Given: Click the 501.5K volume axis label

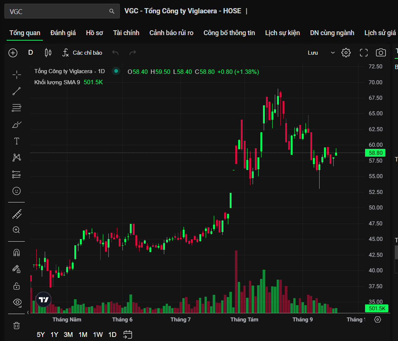Looking at the screenshot, I should point(377,308).
